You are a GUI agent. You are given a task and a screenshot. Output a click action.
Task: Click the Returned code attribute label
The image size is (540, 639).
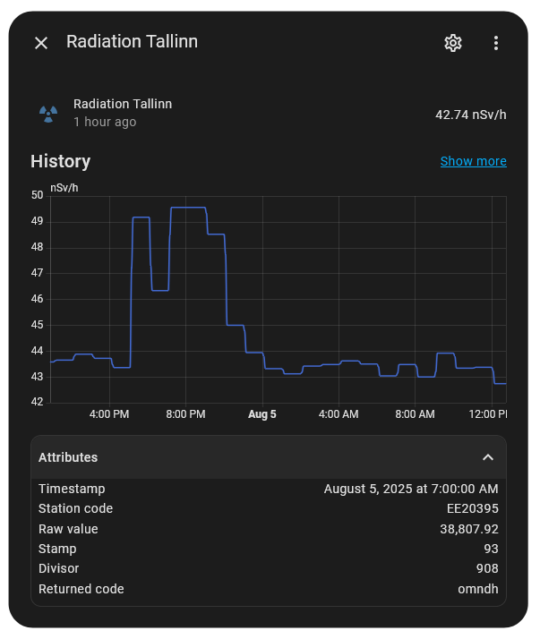81,589
